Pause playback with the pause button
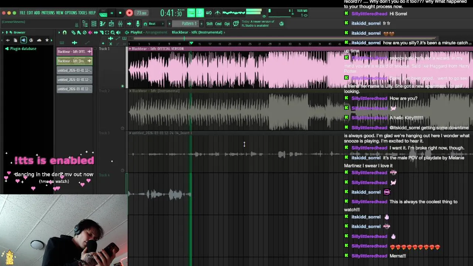Image resolution: width=473 pixels, height=266 pixels. click(x=112, y=13)
